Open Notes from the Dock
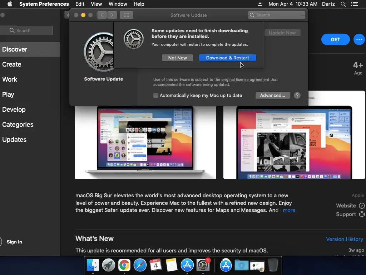 pyautogui.click(x=171, y=265)
